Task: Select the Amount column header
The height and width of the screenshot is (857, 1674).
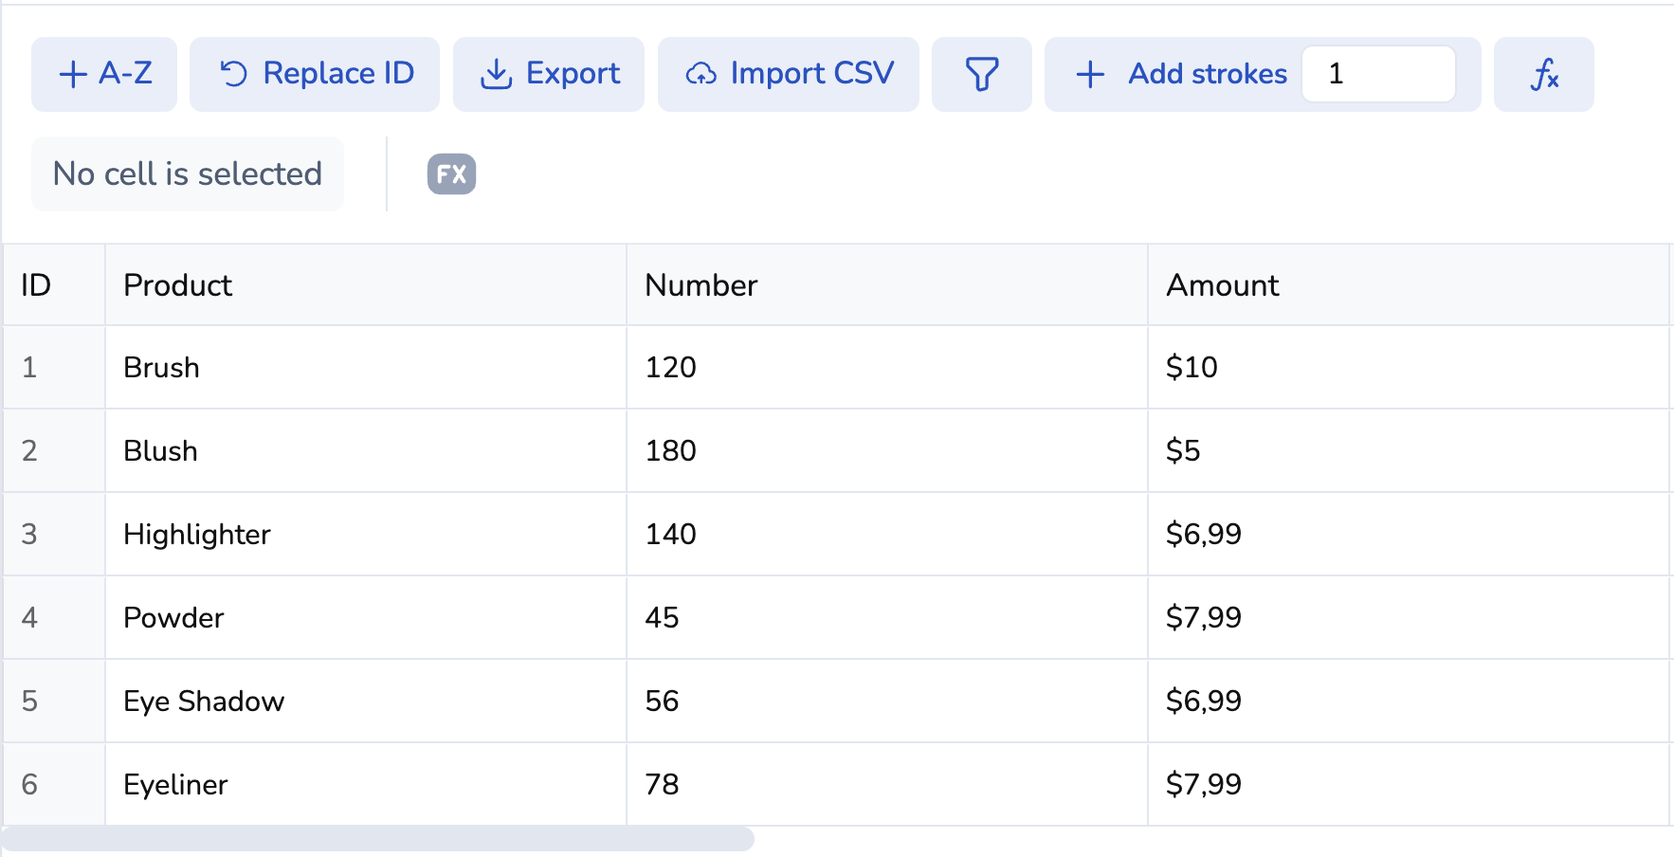Action: [1408, 285]
